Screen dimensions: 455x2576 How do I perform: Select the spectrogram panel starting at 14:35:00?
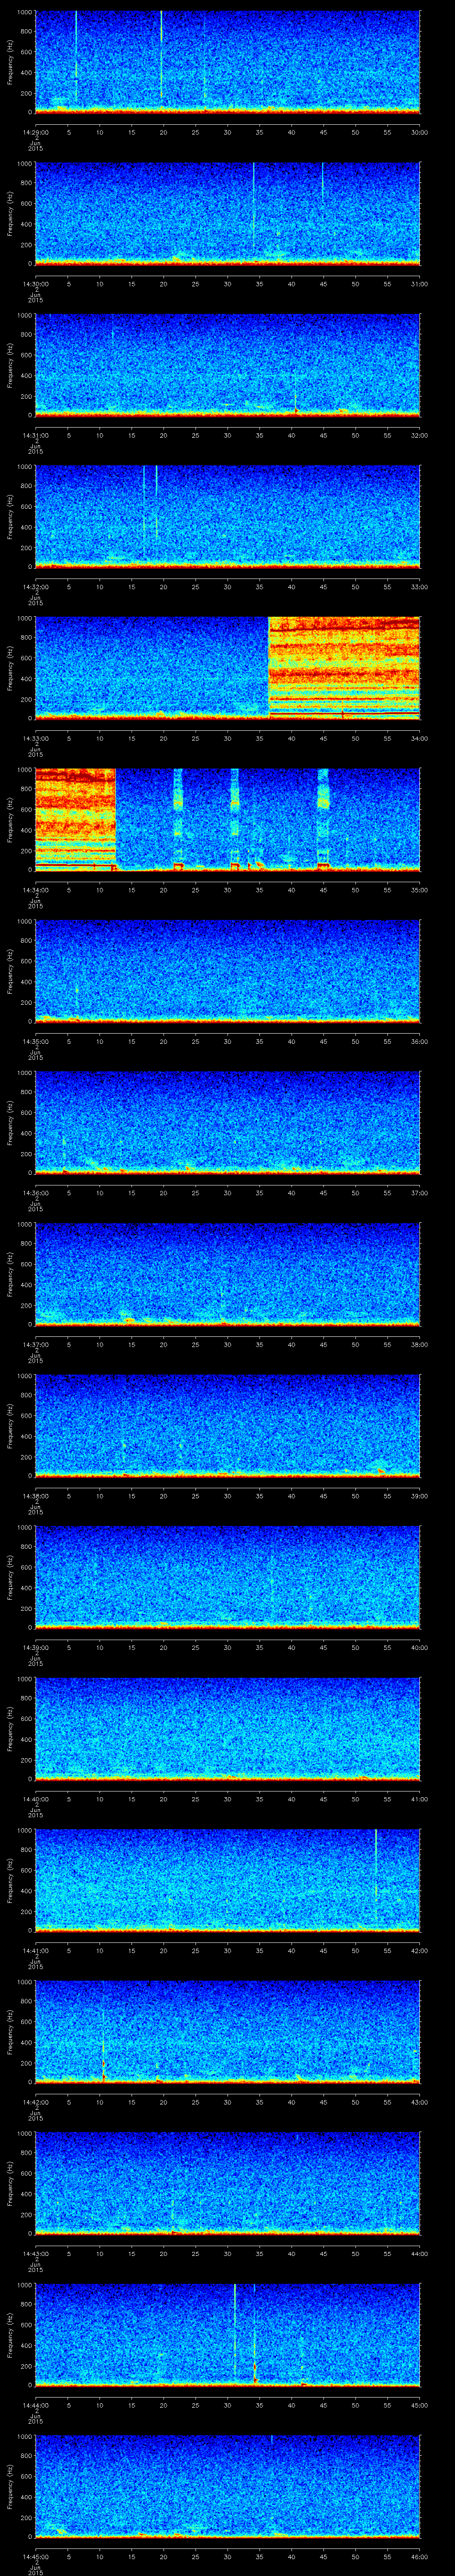point(227,971)
